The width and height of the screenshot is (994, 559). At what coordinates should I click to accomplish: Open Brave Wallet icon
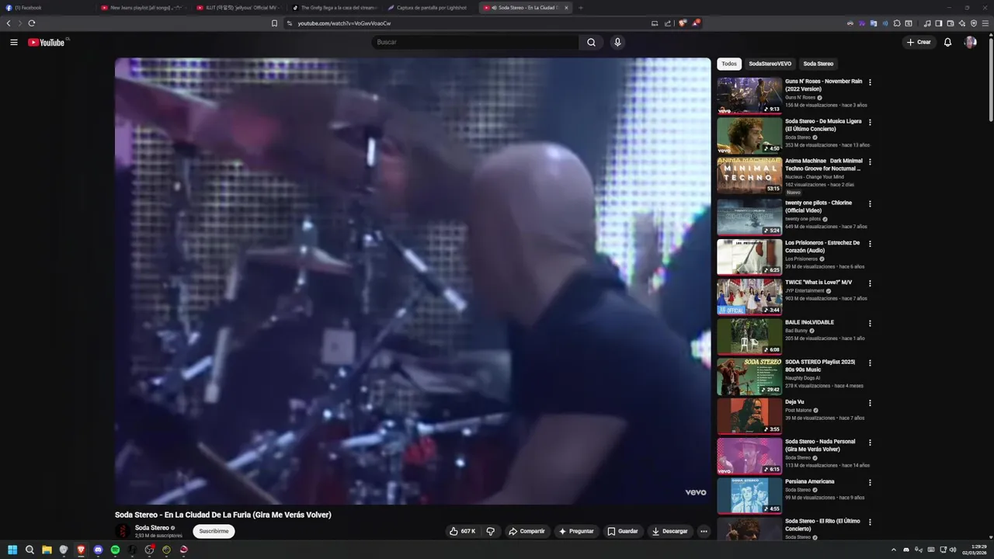[x=951, y=23]
